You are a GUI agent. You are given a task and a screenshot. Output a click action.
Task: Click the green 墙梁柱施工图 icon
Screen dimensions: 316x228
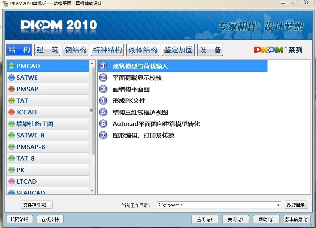pyautogui.click(x=12, y=124)
